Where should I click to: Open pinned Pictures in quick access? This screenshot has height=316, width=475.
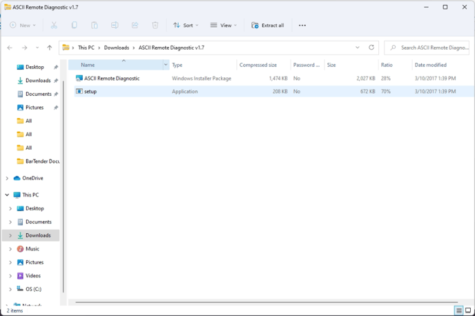tap(35, 108)
